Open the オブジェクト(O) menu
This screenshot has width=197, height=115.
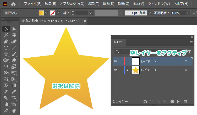72,4
